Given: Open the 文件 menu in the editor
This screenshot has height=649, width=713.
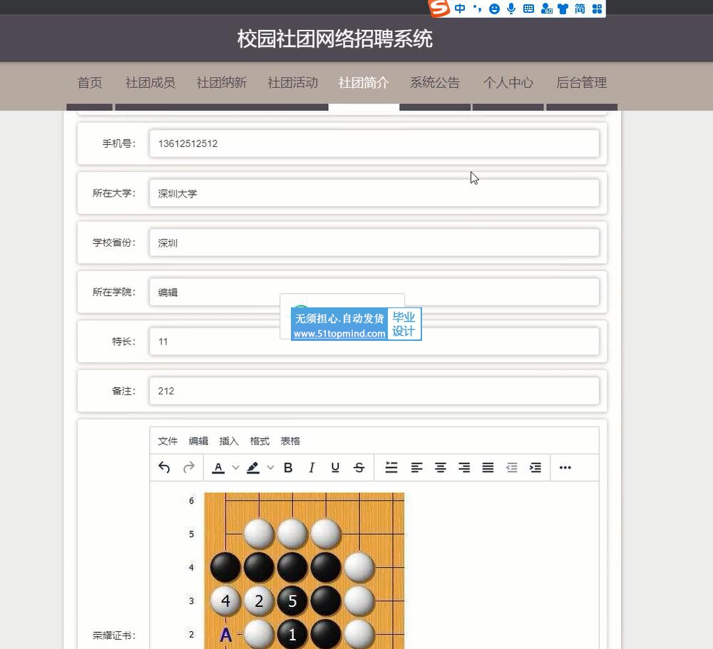Looking at the screenshot, I should [x=168, y=441].
